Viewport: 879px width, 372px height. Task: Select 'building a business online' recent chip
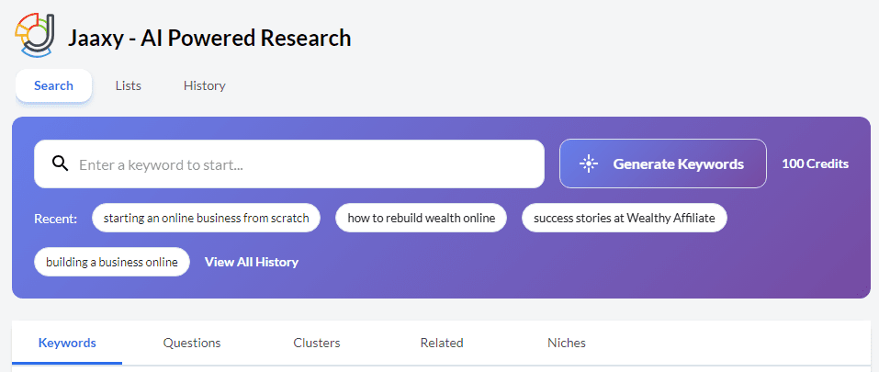(x=112, y=262)
